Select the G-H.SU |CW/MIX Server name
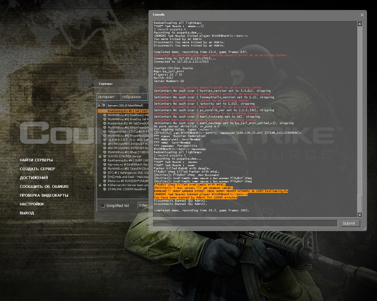The width and height of the screenshot is (377, 301). [x=124, y=156]
